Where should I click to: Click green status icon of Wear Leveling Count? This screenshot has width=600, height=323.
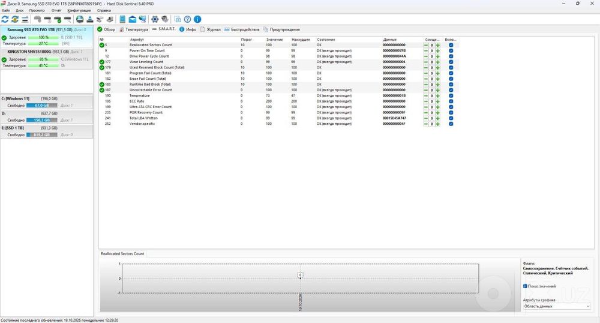point(102,62)
